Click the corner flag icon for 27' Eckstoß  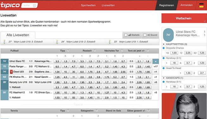point(4,42)
